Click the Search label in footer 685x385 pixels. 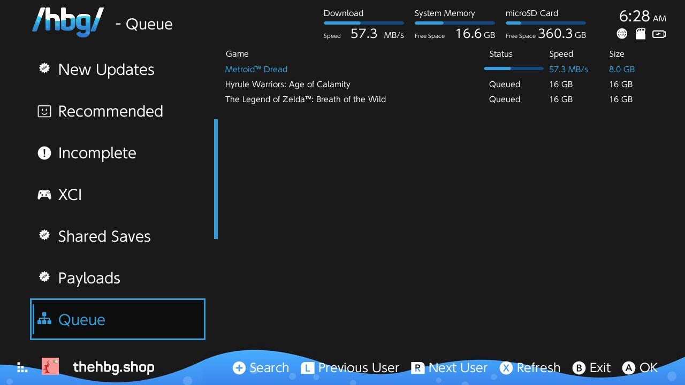click(x=269, y=368)
